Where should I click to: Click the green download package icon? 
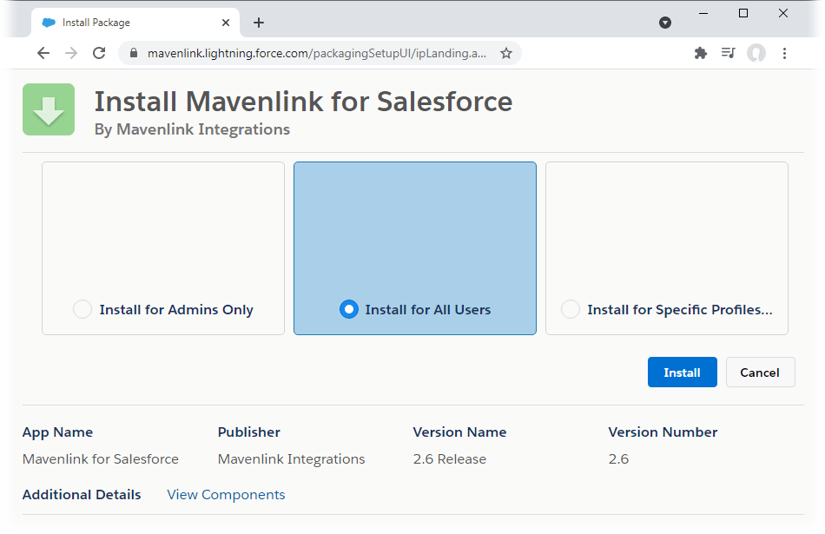[x=48, y=109]
